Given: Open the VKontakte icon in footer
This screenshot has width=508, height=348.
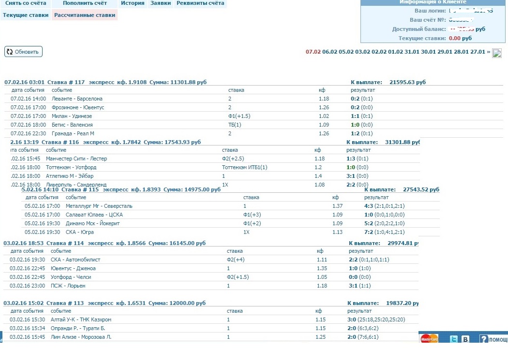Looking at the screenshot, I should 465,339.
